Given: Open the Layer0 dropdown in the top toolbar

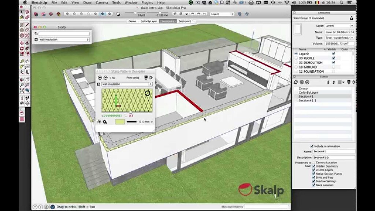Looking at the screenshot, I should tap(233, 14).
